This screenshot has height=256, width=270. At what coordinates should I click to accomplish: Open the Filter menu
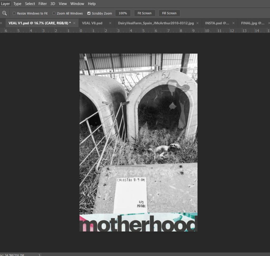[42, 4]
